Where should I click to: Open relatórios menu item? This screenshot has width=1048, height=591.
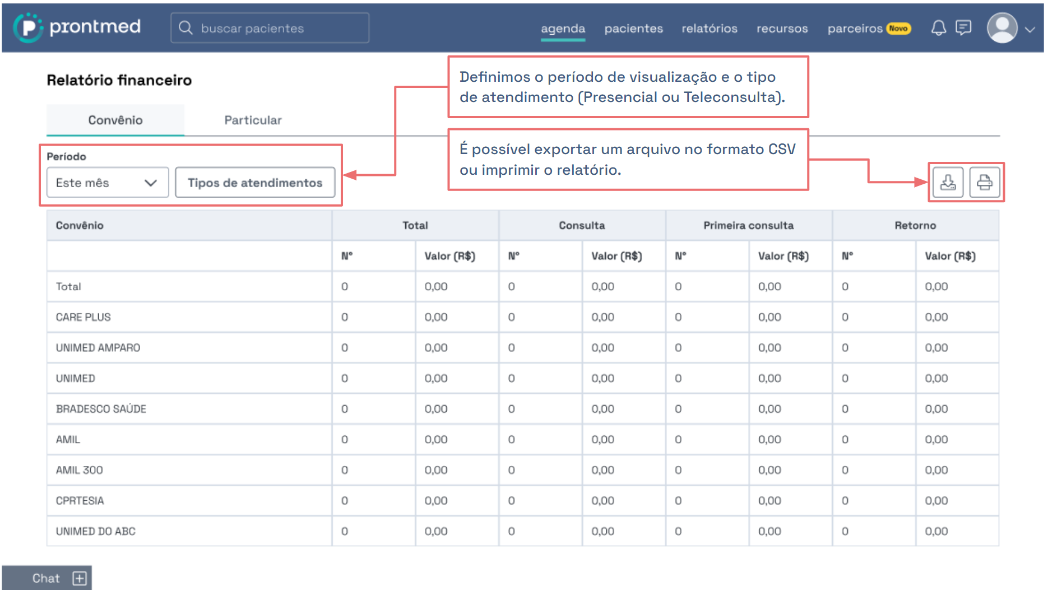click(x=709, y=29)
